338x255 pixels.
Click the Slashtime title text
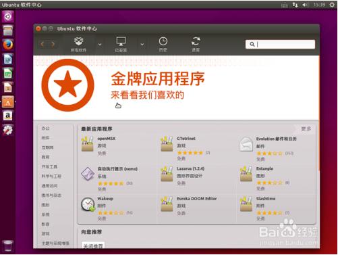266,199
